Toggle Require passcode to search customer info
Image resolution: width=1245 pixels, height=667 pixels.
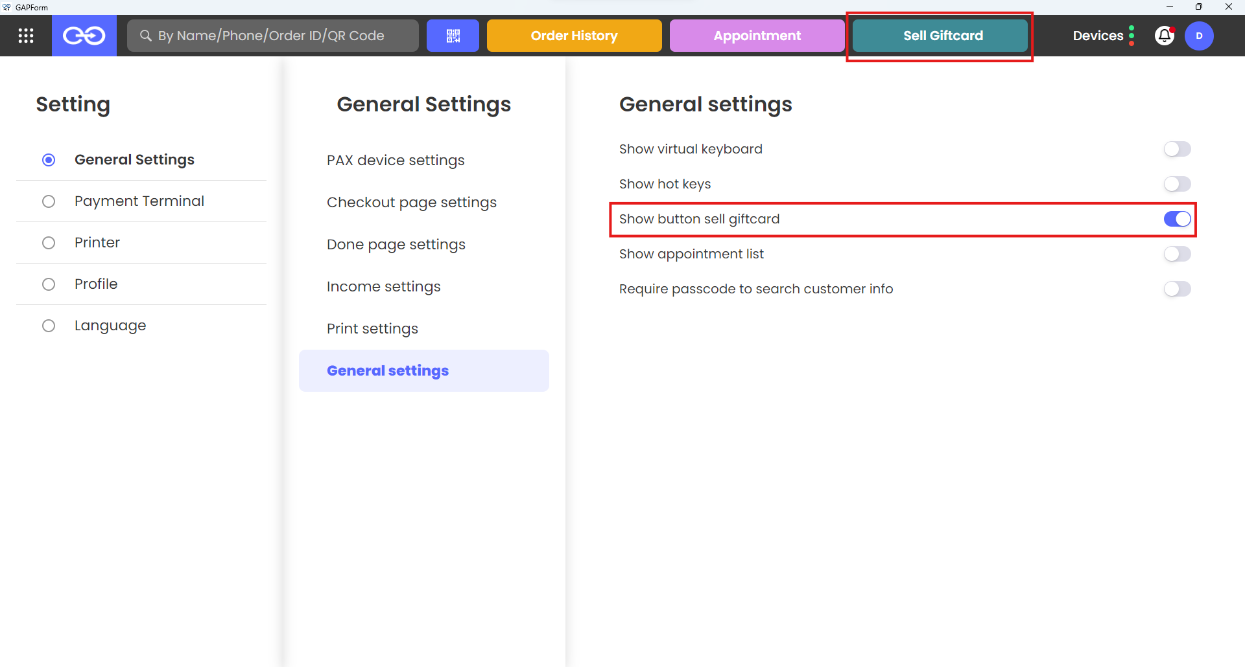pyautogui.click(x=1177, y=289)
